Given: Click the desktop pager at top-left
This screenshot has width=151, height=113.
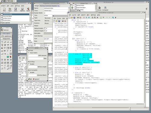Looking at the screenshot, I should click(x=8, y=1).
